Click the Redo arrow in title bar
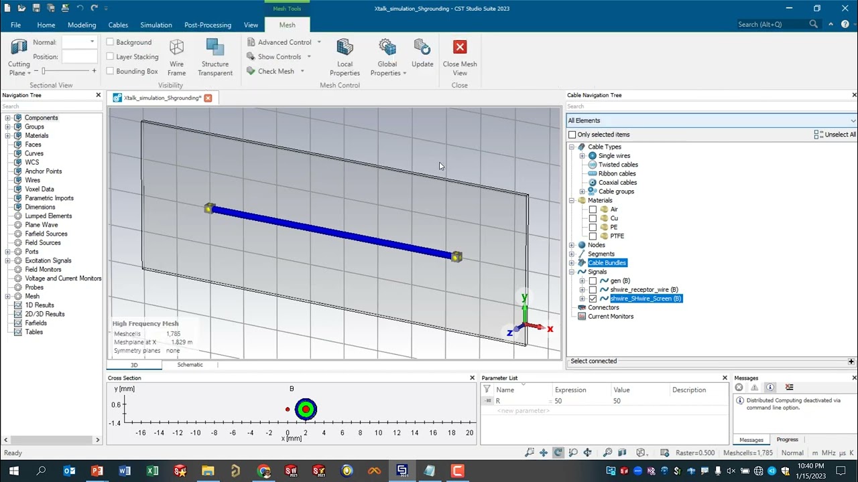 (x=95, y=8)
